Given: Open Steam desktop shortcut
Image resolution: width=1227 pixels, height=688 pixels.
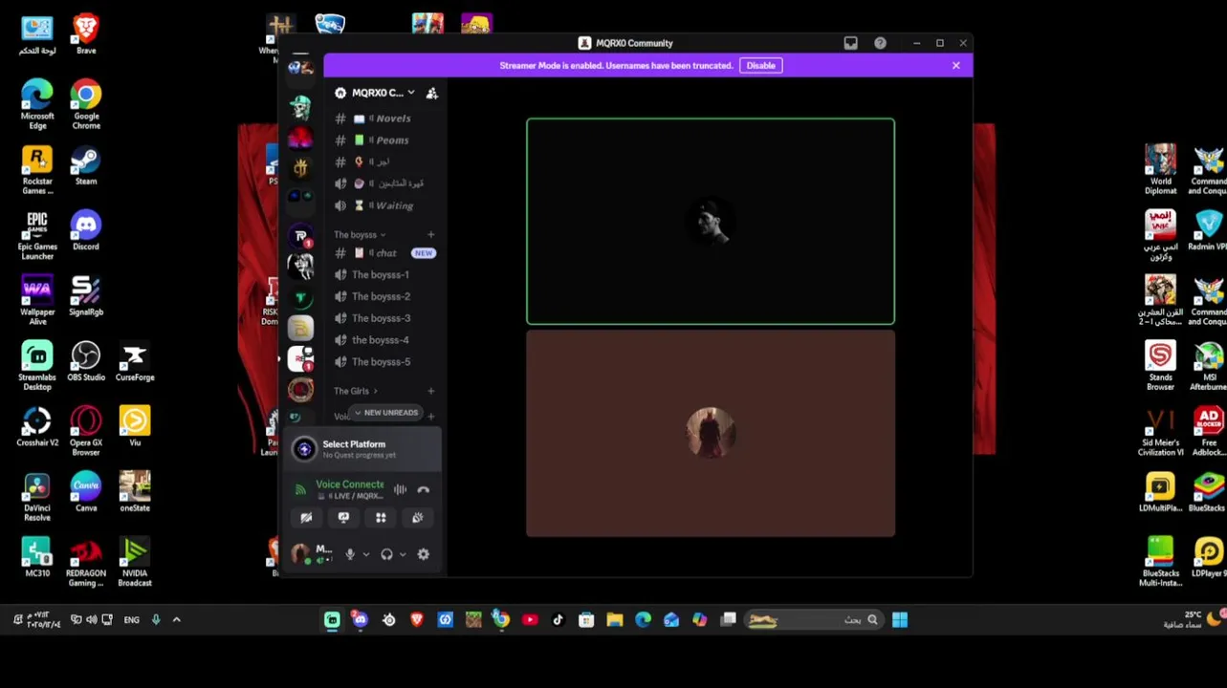Looking at the screenshot, I should [x=86, y=165].
